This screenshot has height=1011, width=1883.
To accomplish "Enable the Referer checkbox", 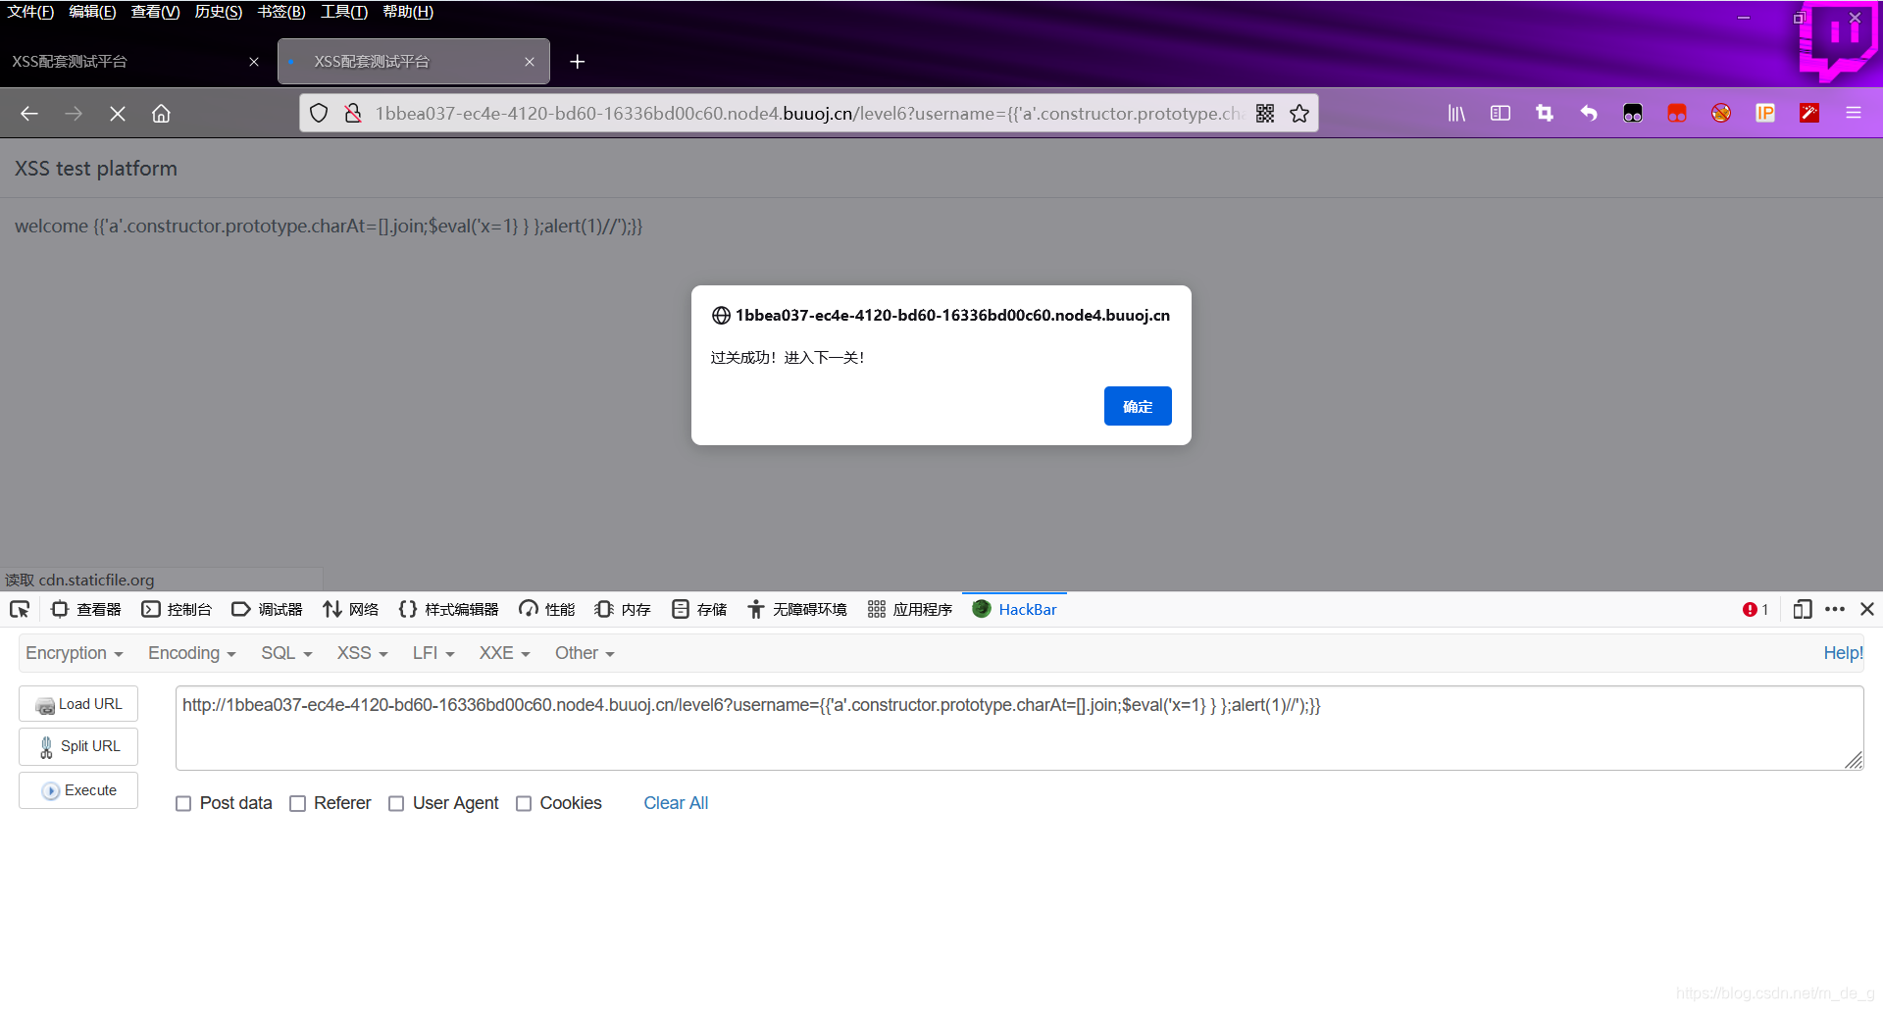I will [x=298, y=804].
